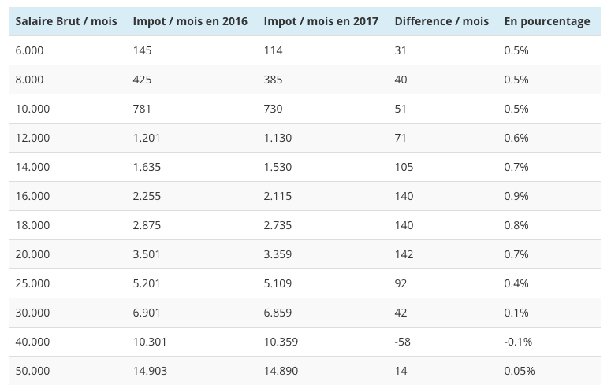The image size is (611, 385).
Task: Select the 0.05% percentage cell
Action: (520, 371)
